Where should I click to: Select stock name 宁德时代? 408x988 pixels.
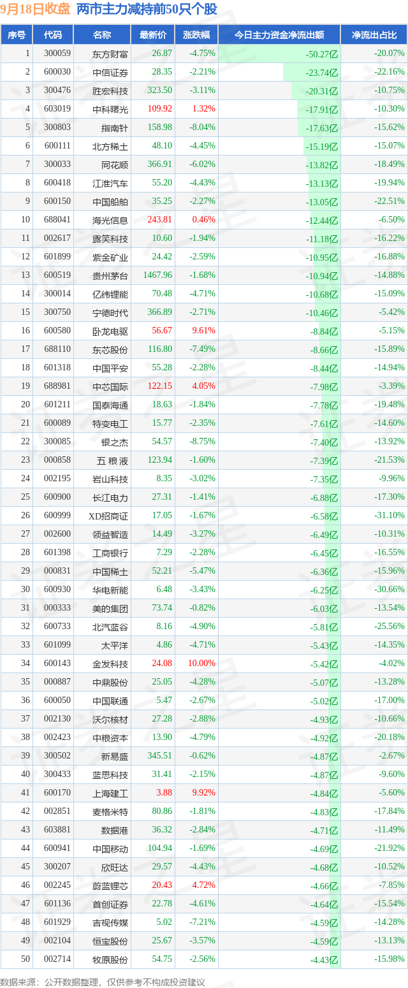coord(110,312)
